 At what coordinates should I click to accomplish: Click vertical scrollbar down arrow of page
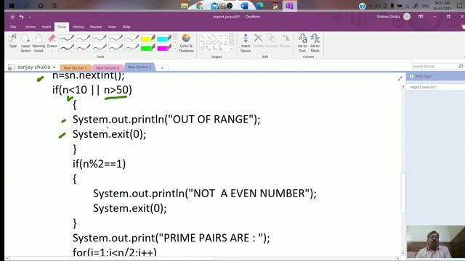click(403, 254)
